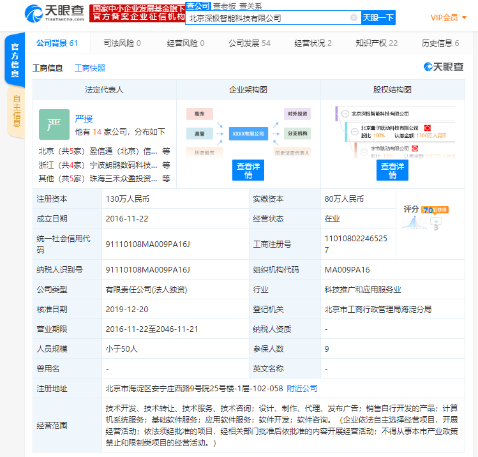The height and width of the screenshot is (457, 478).
Task: Click the score distribution chart icon
Action: pyautogui.click(x=414, y=222)
